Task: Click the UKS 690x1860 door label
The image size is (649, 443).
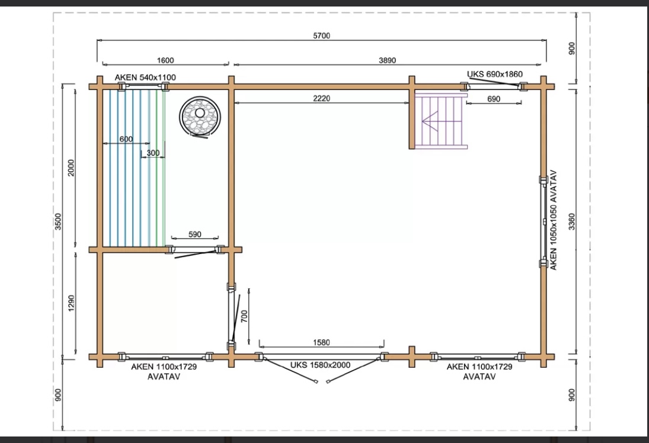Action: pyautogui.click(x=494, y=74)
